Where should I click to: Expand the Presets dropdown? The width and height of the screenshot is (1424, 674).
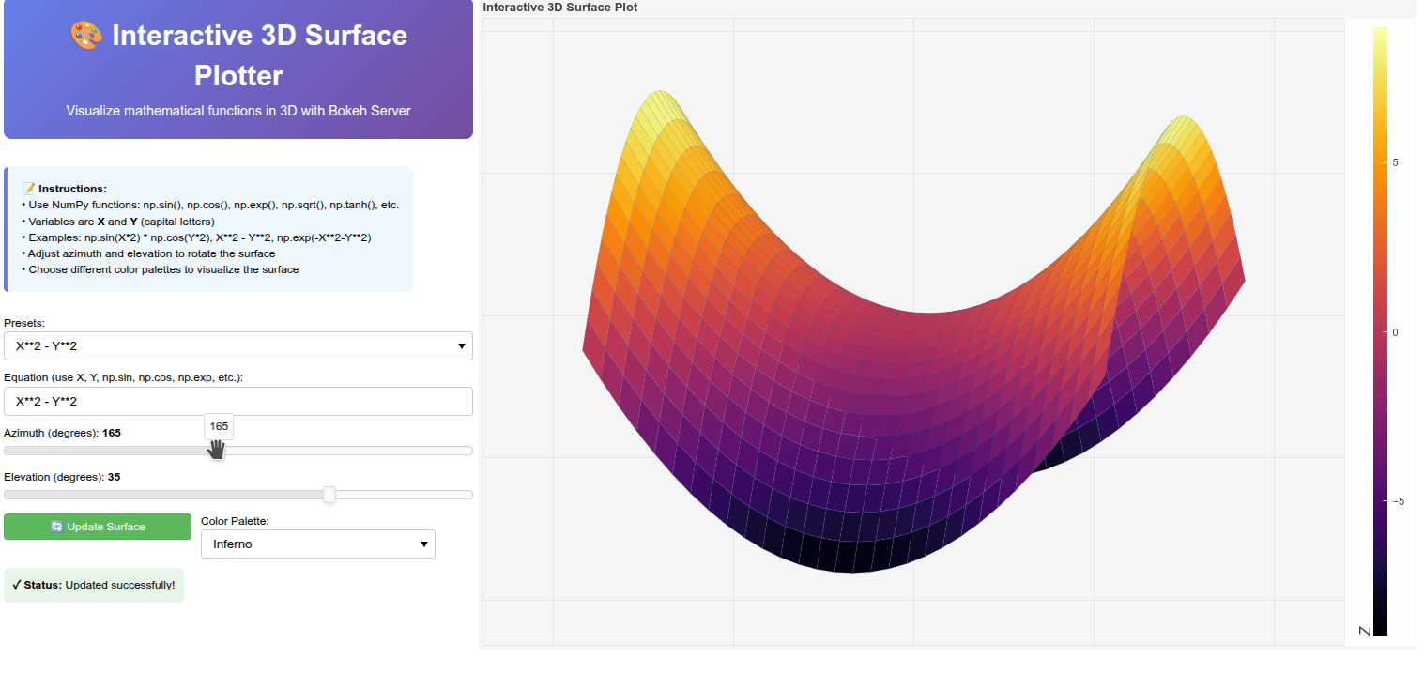click(238, 346)
